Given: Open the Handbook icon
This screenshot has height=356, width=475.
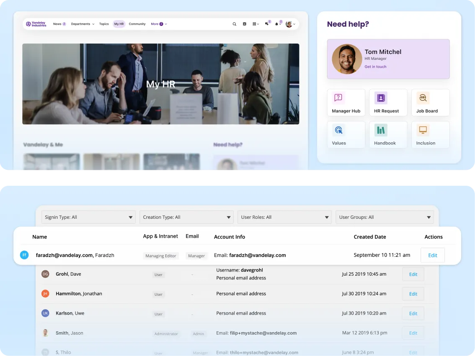Looking at the screenshot, I should [x=381, y=130].
